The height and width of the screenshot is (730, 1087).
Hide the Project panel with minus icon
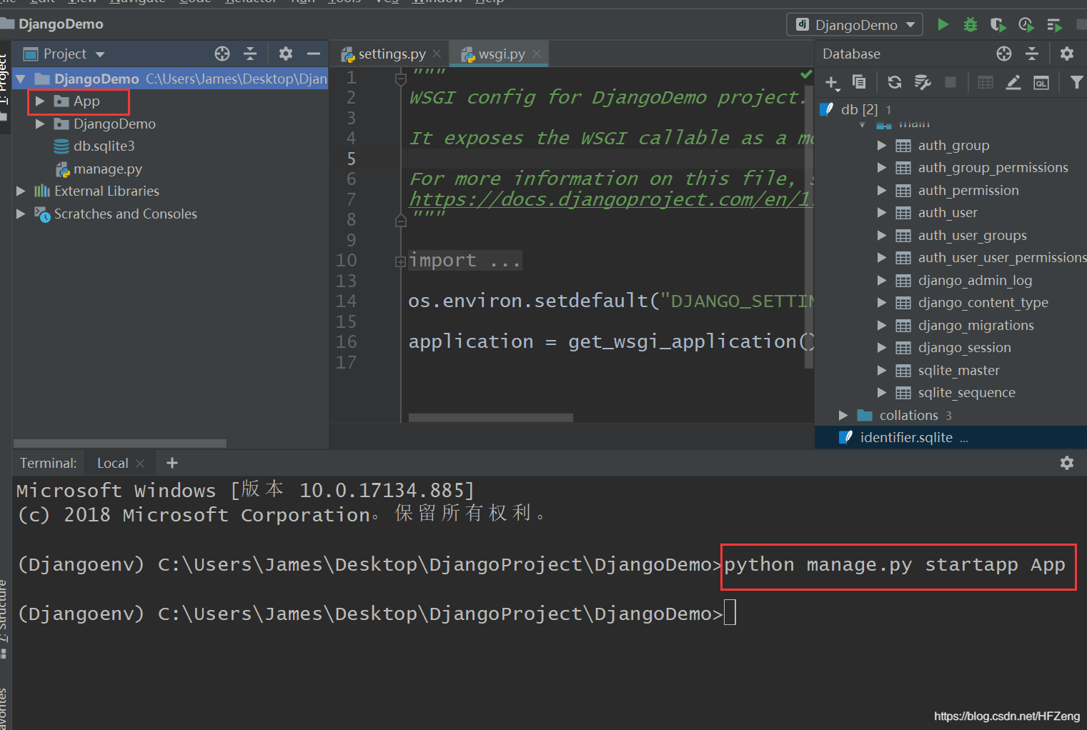314,54
